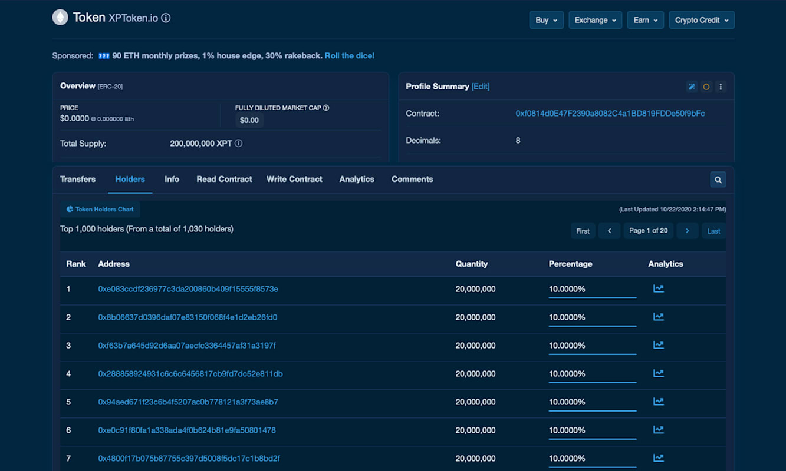This screenshot has height=471, width=786.
Task: Click the First page button
Action: [x=583, y=231]
